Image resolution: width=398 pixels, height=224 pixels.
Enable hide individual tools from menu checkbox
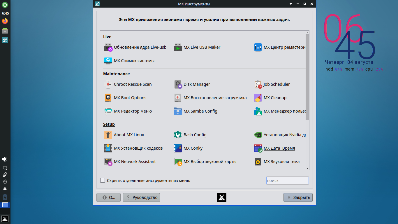coord(103,181)
